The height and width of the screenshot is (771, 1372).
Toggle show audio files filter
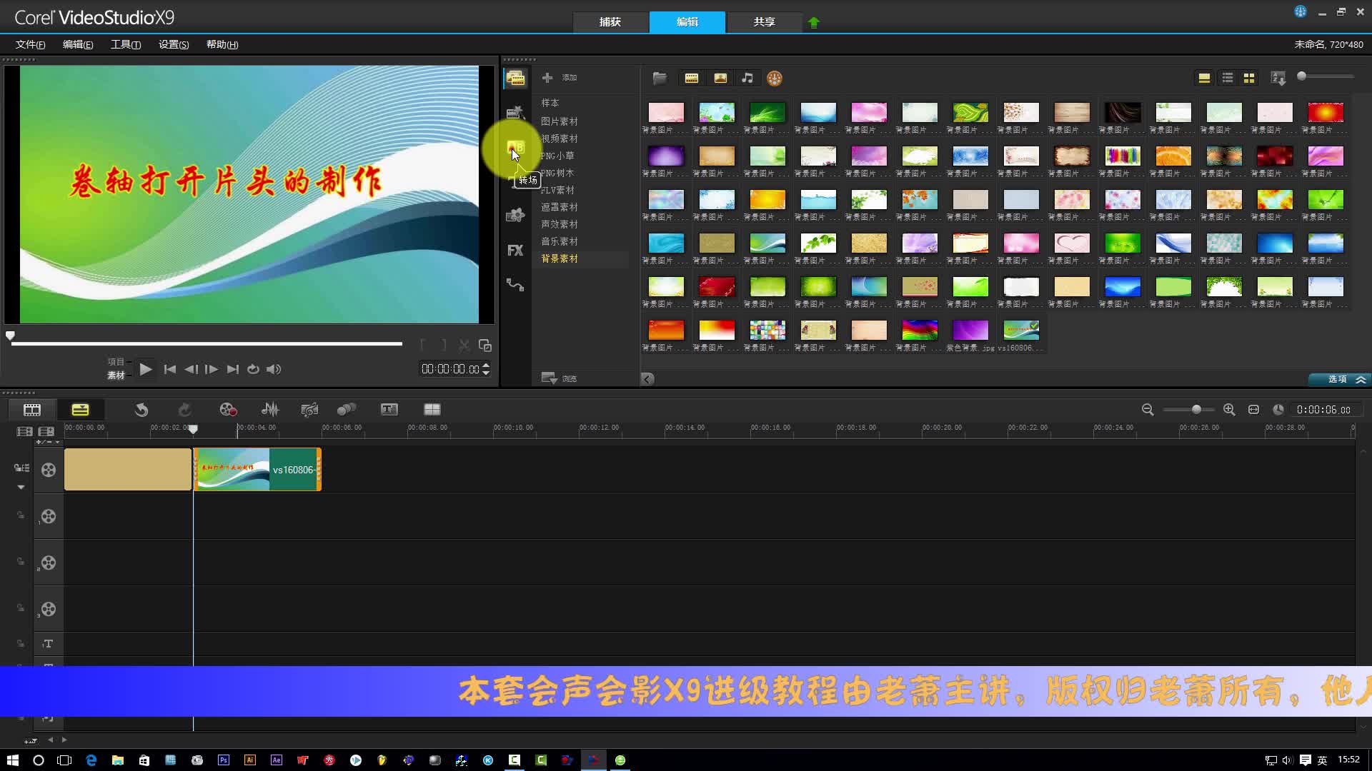747,79
